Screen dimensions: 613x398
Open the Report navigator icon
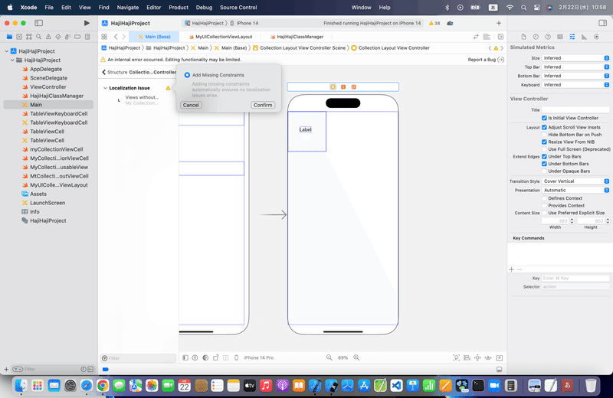87,37
